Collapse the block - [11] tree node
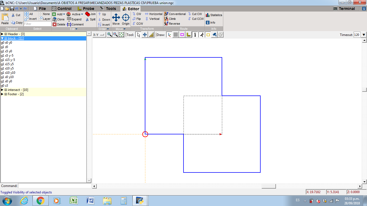Screen dimensions: 367x206 point(2,38)
